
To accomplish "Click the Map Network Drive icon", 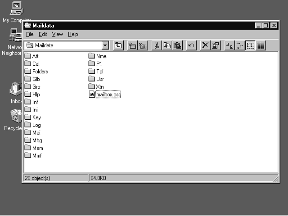I will 132,45.
